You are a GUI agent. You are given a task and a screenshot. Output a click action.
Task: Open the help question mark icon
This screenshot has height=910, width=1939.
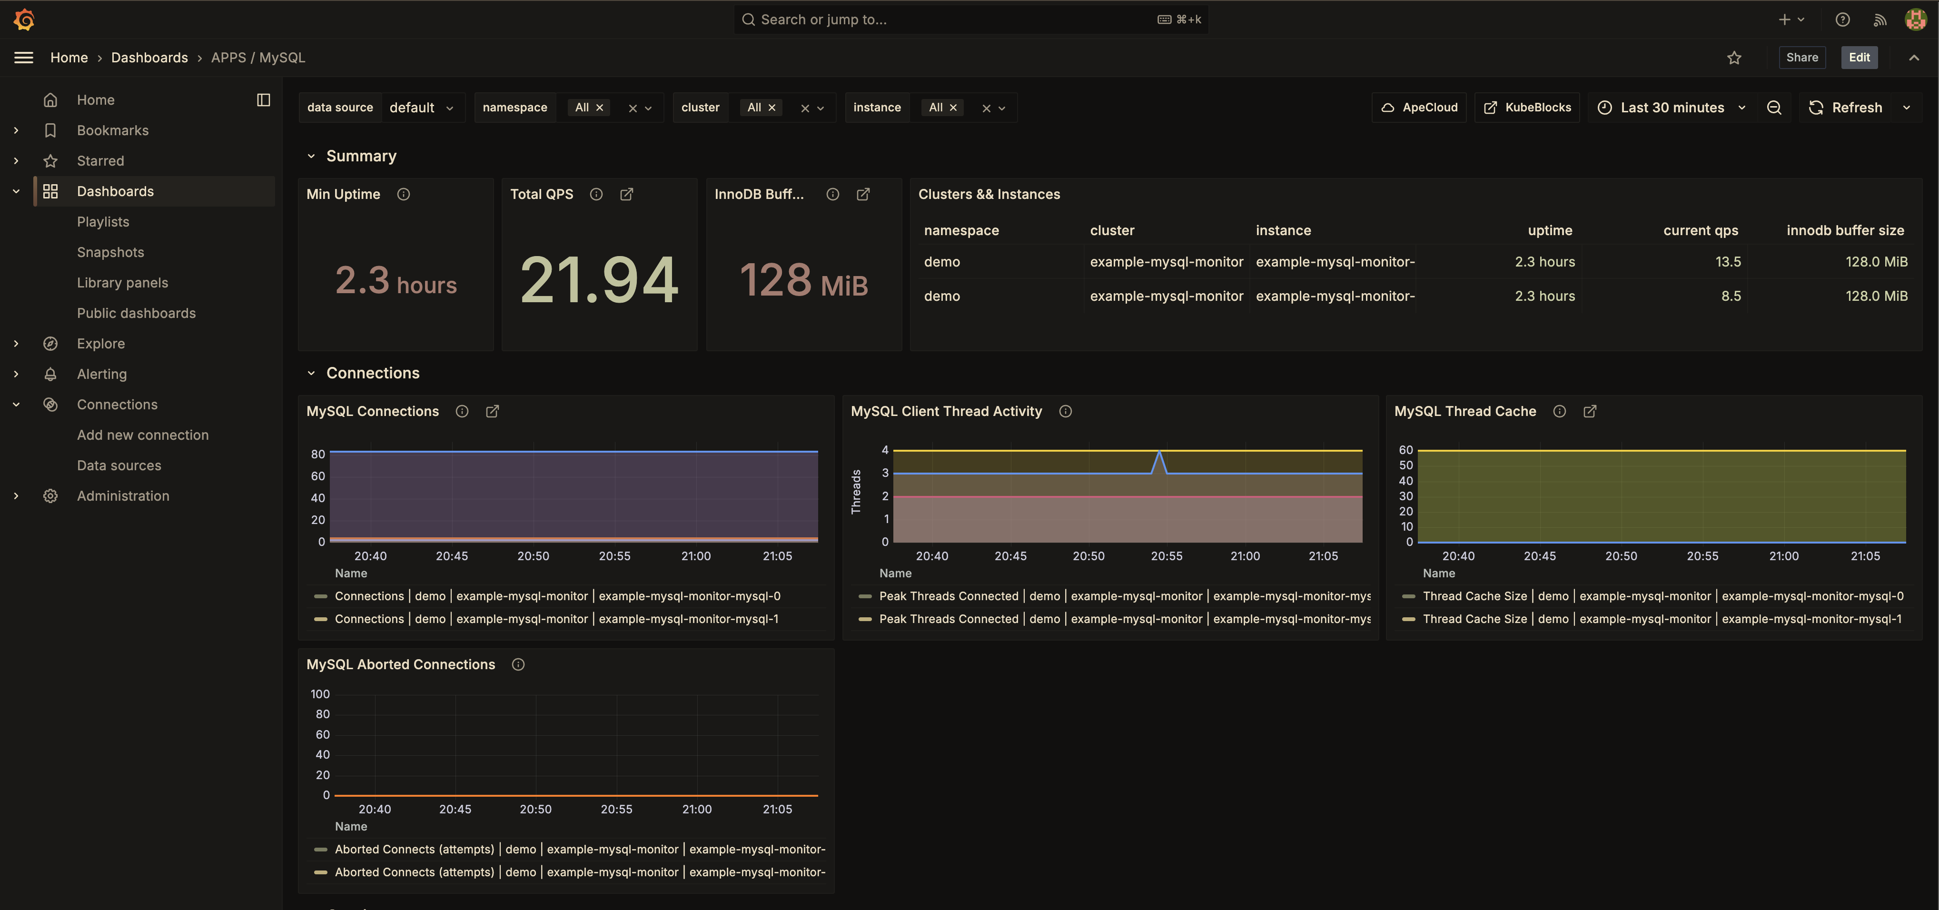click(x=1842, y=20)
